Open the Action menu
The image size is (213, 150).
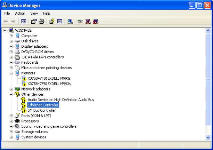coord(20,13)
